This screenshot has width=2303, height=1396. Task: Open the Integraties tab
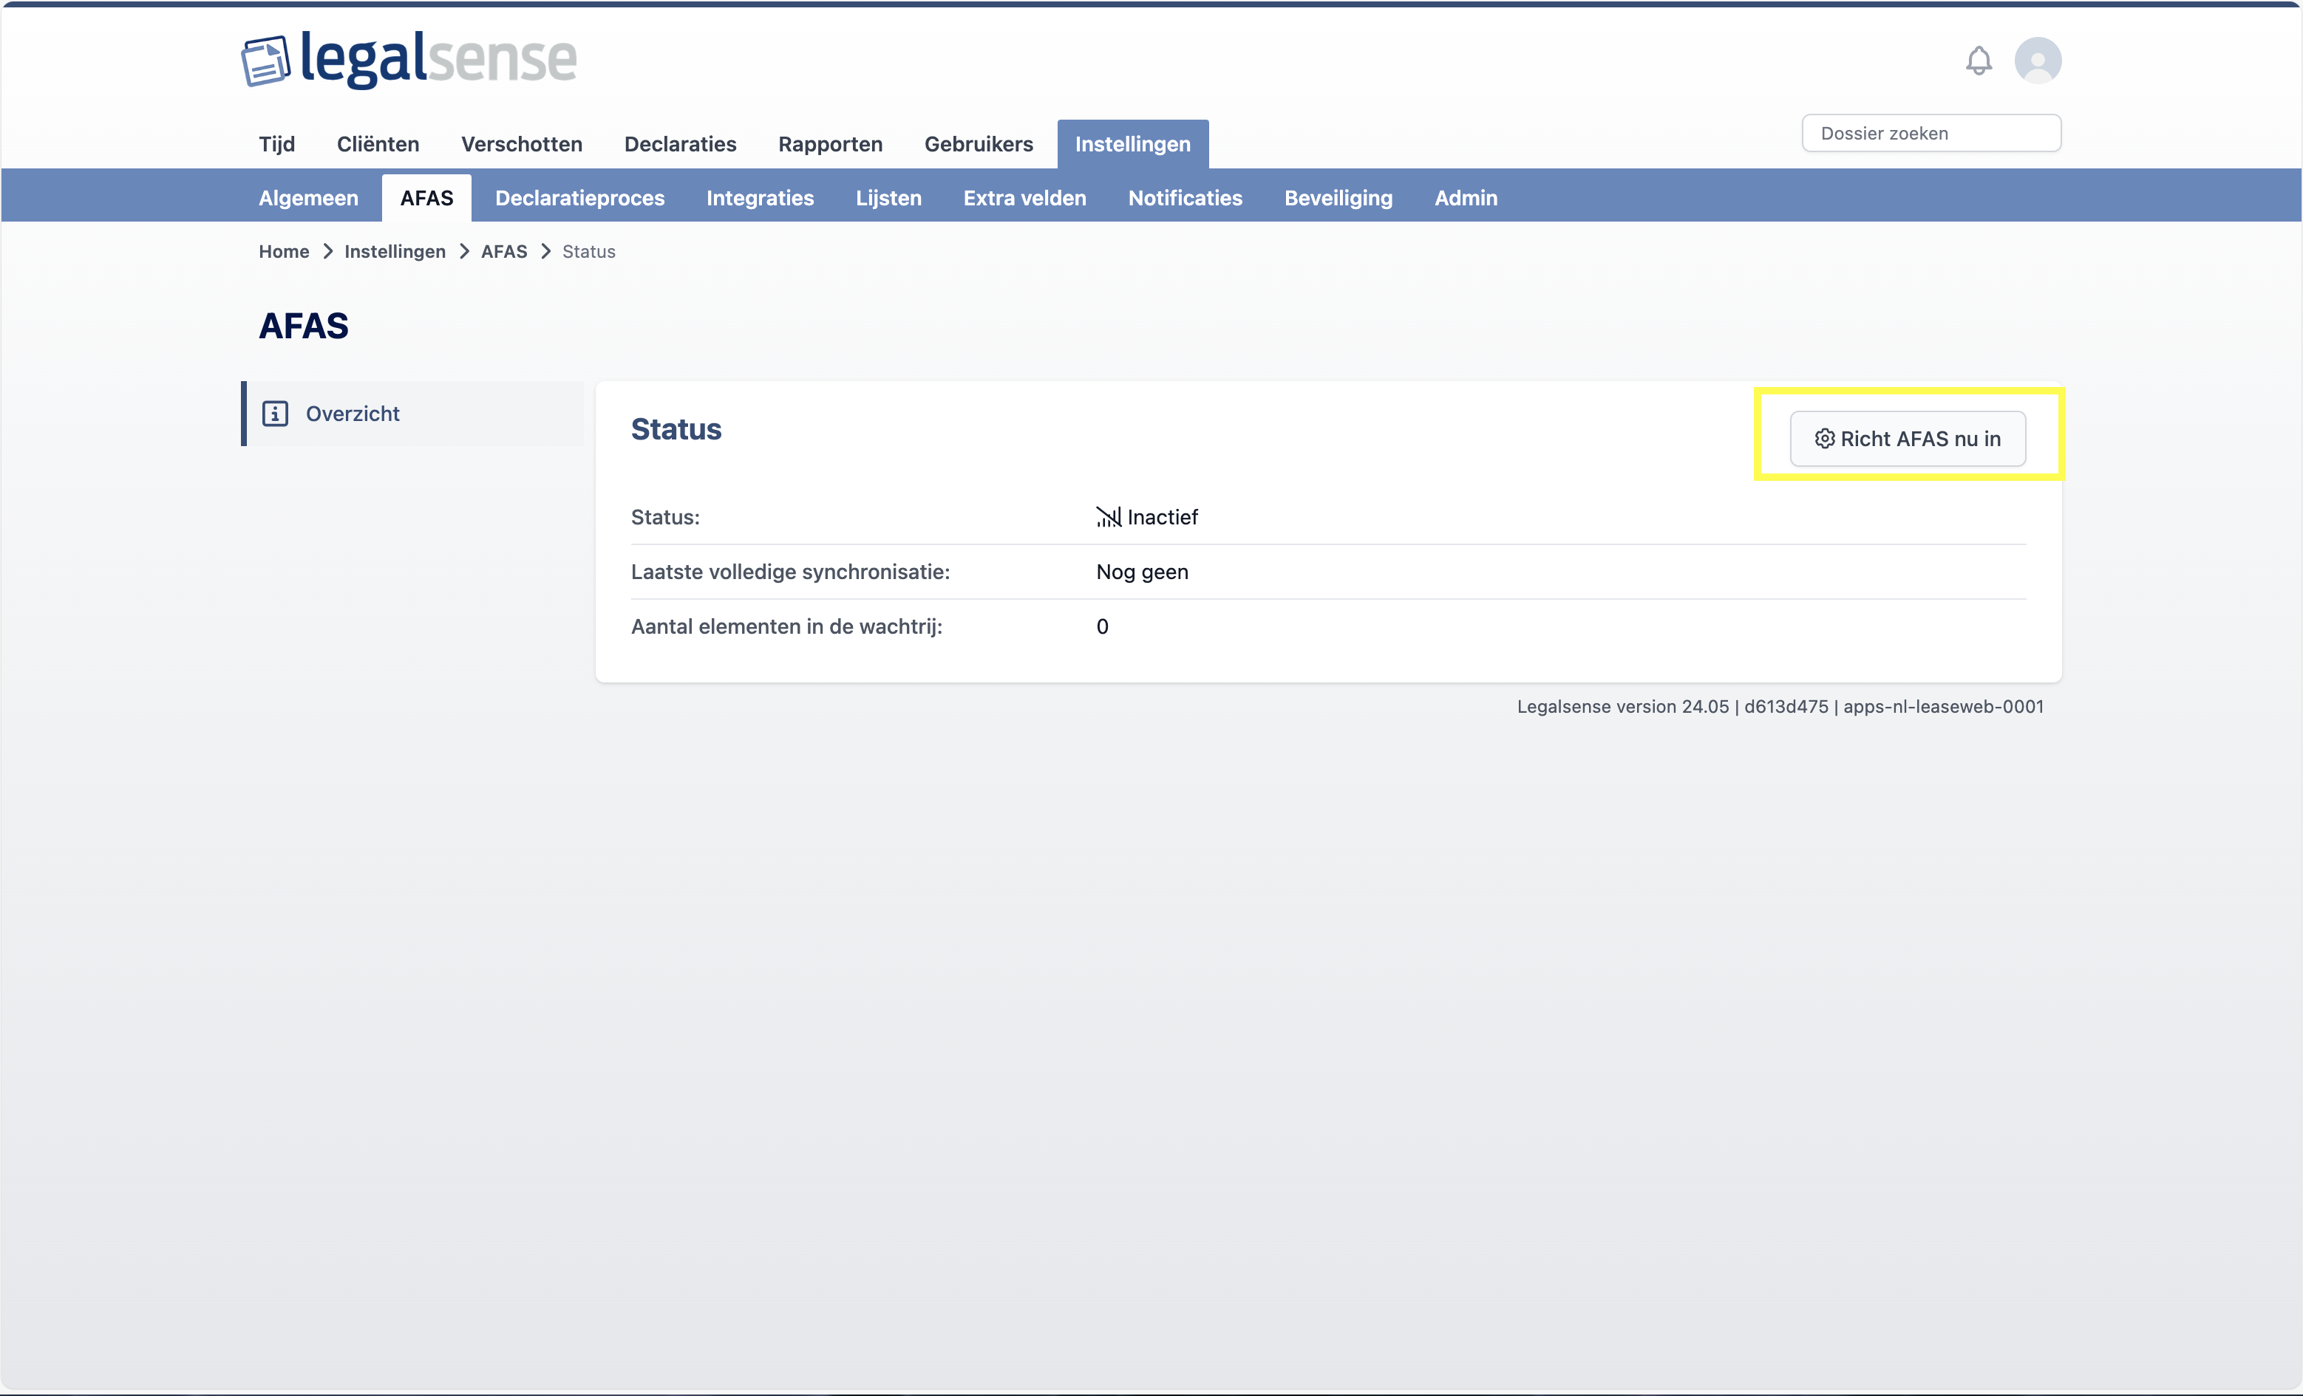coord(760,198)
